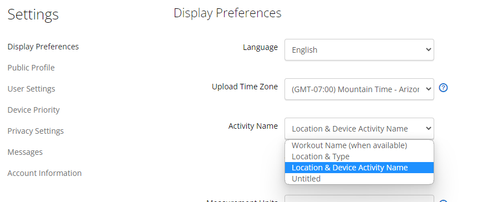Click the Activity Name label
This screenshot has height=202, width=483.
click(x=253, y=126)
